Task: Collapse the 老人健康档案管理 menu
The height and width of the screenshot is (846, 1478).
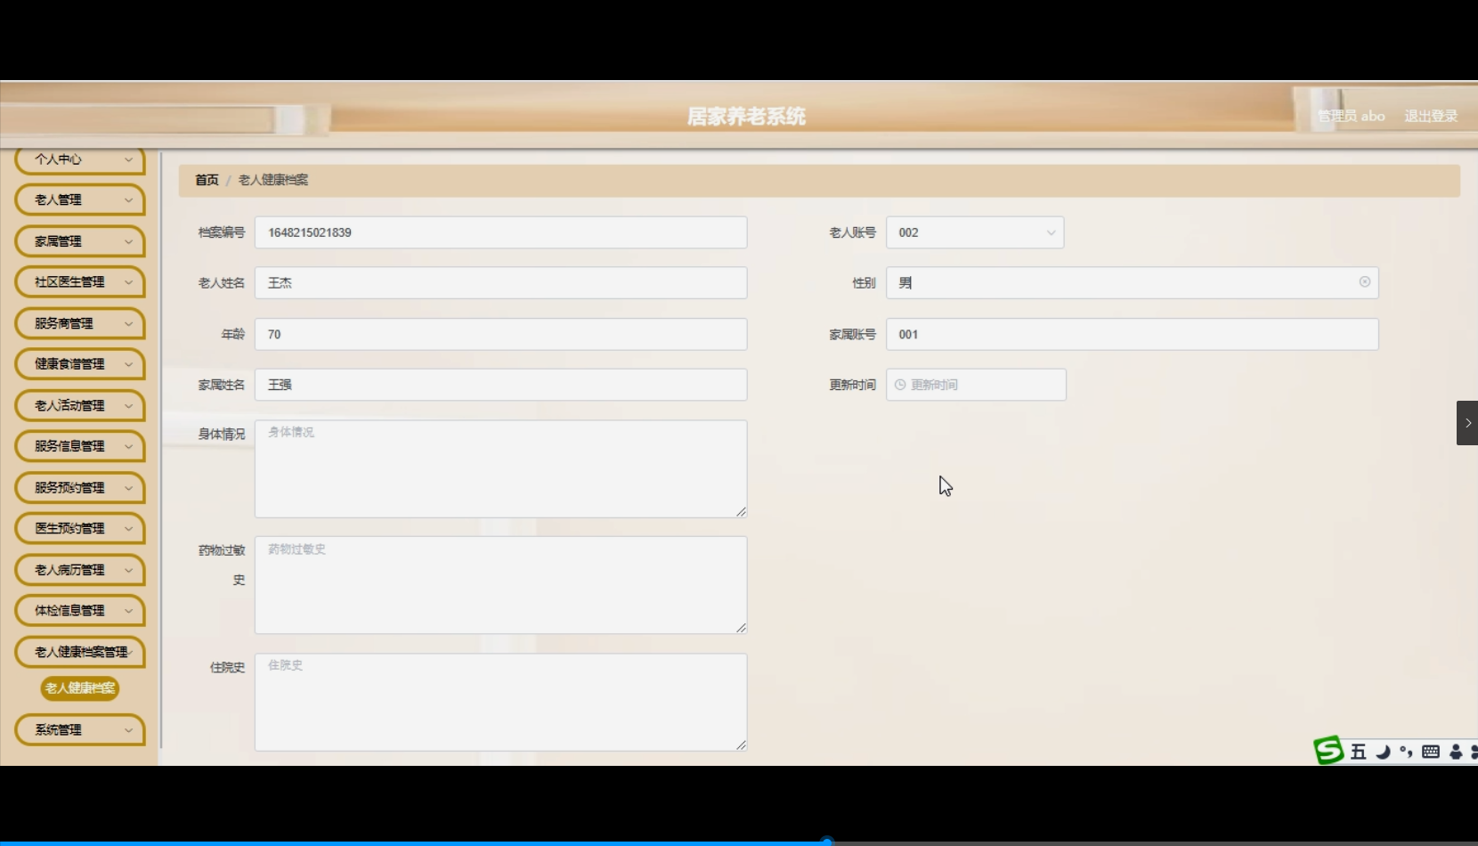Action: point(80,652)
